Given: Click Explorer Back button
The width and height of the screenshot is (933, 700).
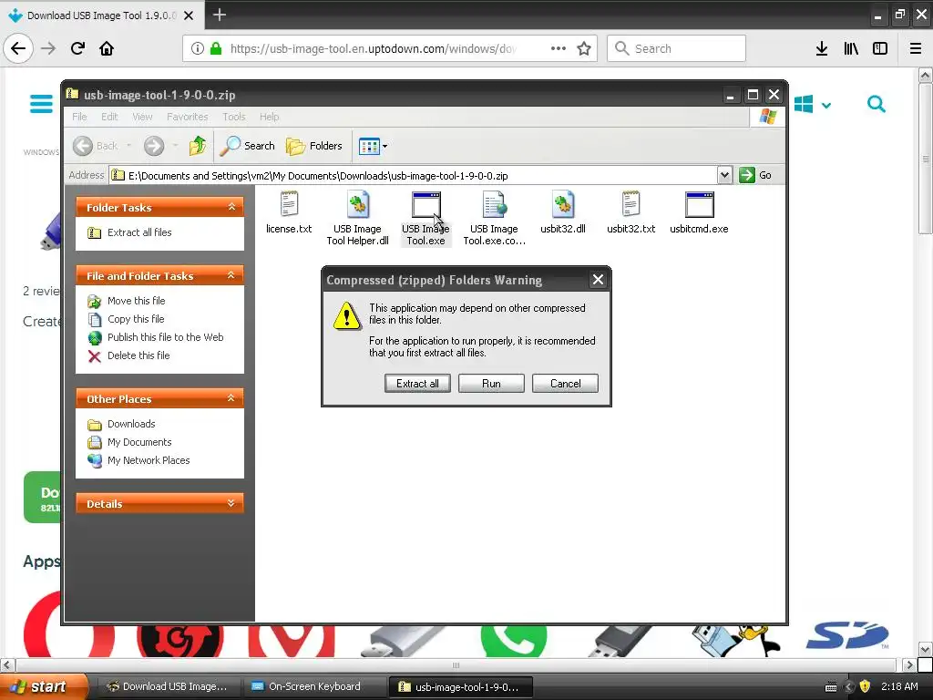Looking at the screenshot, I should point(95,146).
